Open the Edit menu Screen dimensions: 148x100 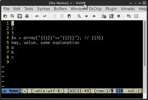point(17,9)
